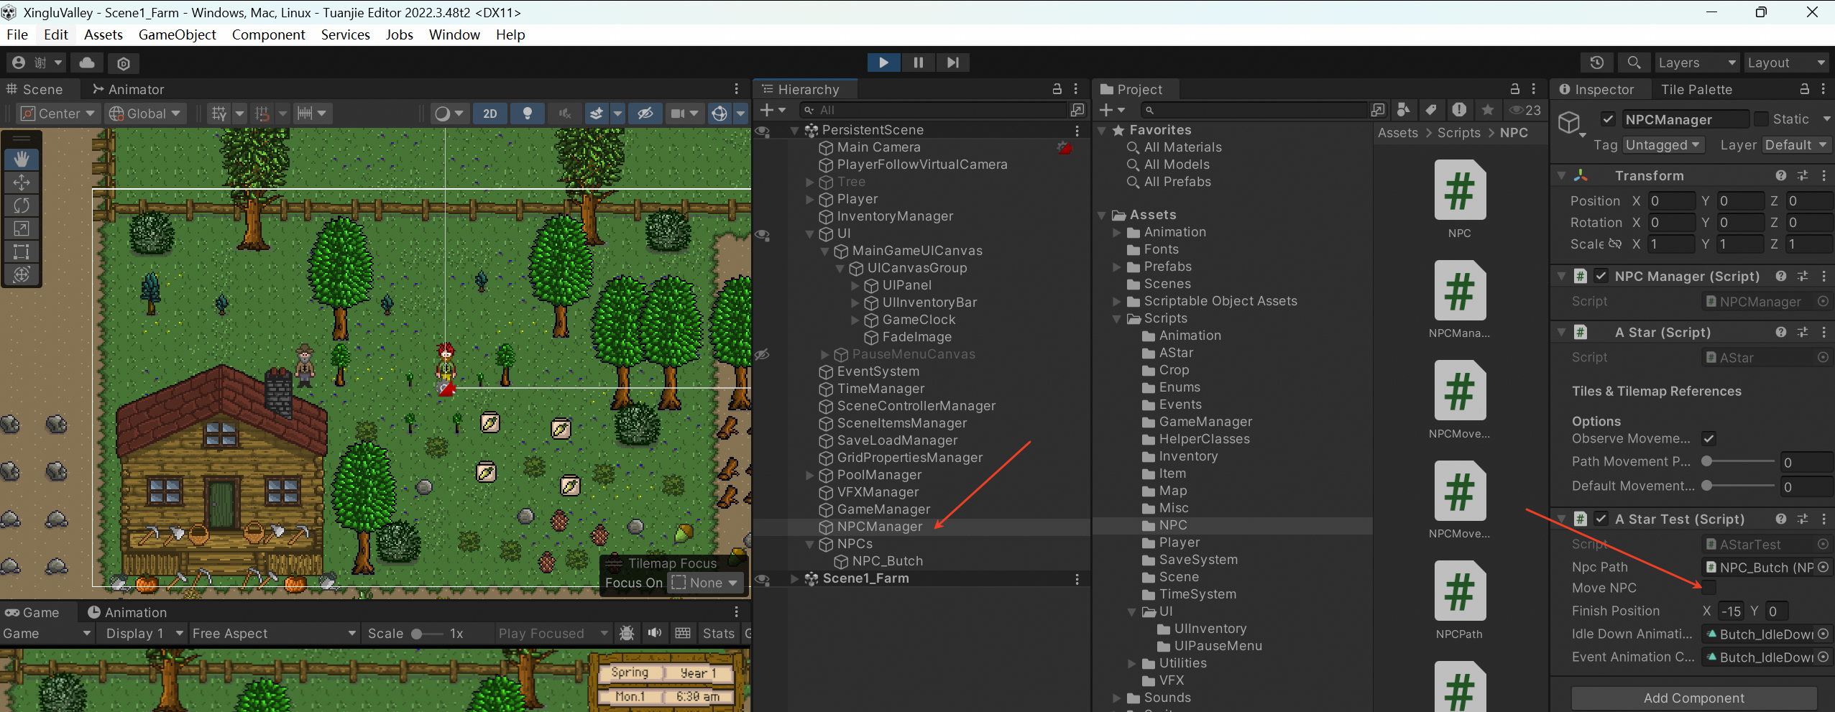Screen dimensions: 1835x712
Task: Open Free Aspect dropdown in Game view
Action: coord(275,634)
